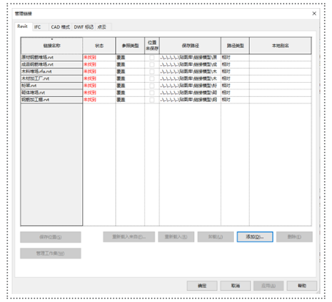Click the 管理工作集(W) button
Viewport: 332px width, 302px height.
(x=51, y=254)
